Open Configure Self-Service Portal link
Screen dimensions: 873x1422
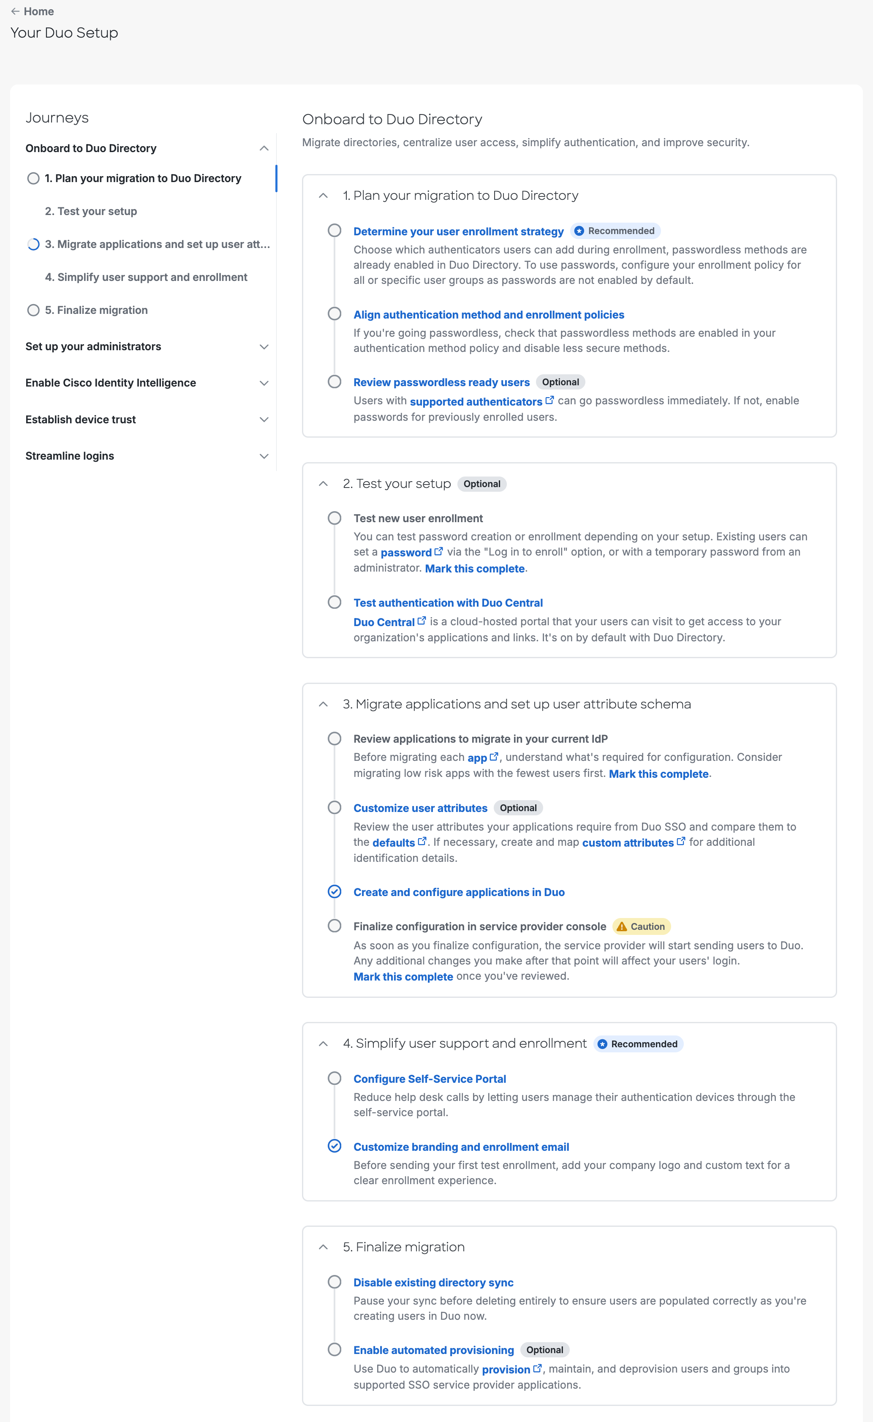click(x=430, y=1079)
